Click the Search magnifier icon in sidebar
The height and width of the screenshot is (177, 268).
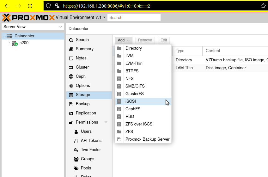[x=71, y=40]
